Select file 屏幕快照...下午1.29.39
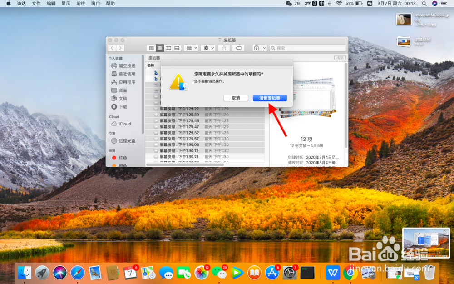454x284 pixels. pos(205,115)
